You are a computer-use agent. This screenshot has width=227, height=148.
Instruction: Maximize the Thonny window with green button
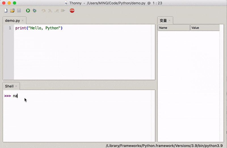click(x=14, y=3)
